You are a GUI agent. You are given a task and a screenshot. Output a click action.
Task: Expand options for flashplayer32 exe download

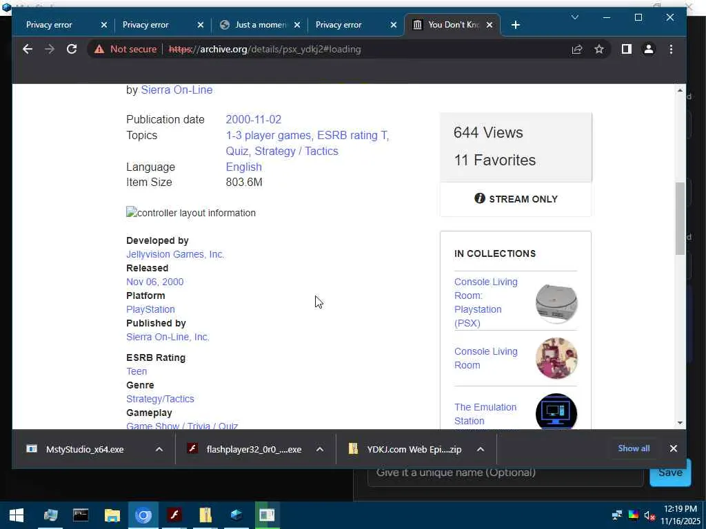coord(320,449)
